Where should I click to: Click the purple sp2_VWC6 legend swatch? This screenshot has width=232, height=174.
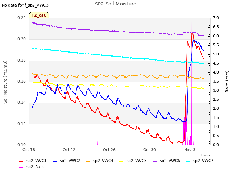click(155, 161)
